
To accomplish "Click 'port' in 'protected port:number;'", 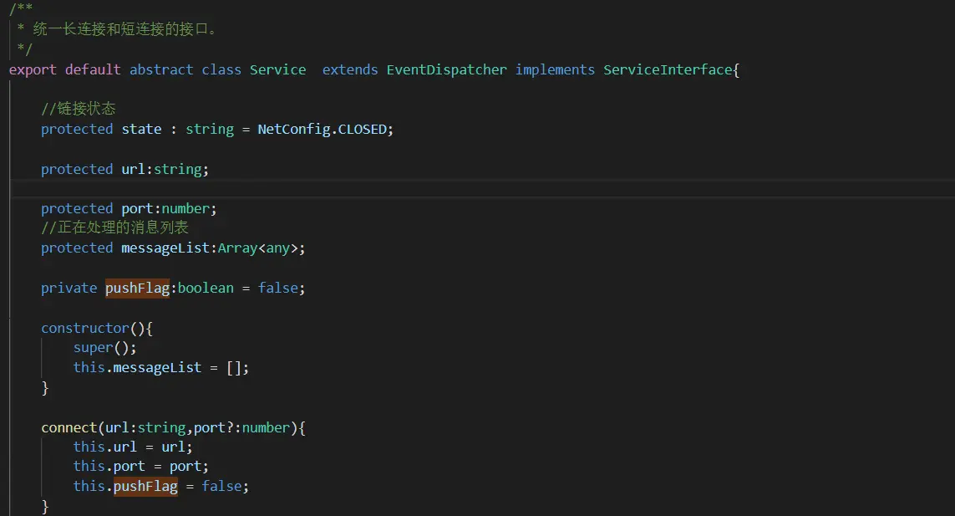I will [x=137, y=208].
